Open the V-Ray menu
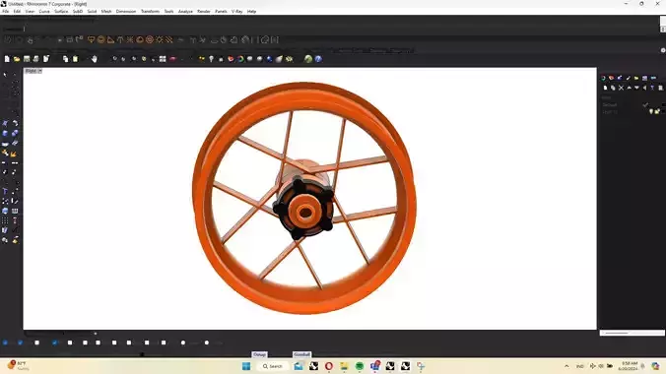Screen dimensions: 666x374 click(237, 12)
